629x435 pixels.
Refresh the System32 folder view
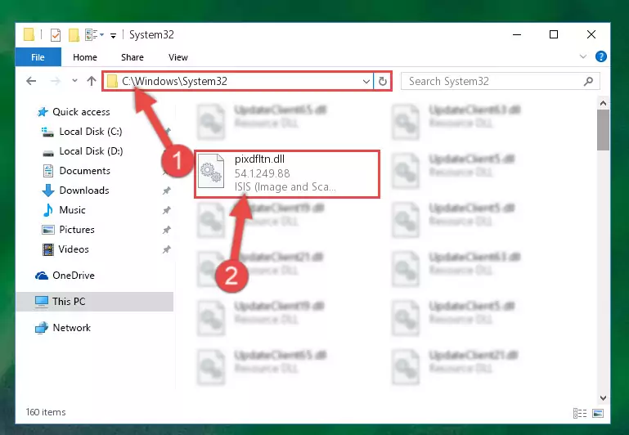[x=383, y=82]
